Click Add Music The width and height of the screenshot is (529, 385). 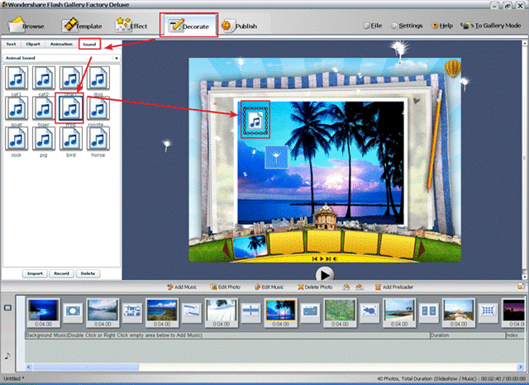pyautogui.click(x=182, y=287)
